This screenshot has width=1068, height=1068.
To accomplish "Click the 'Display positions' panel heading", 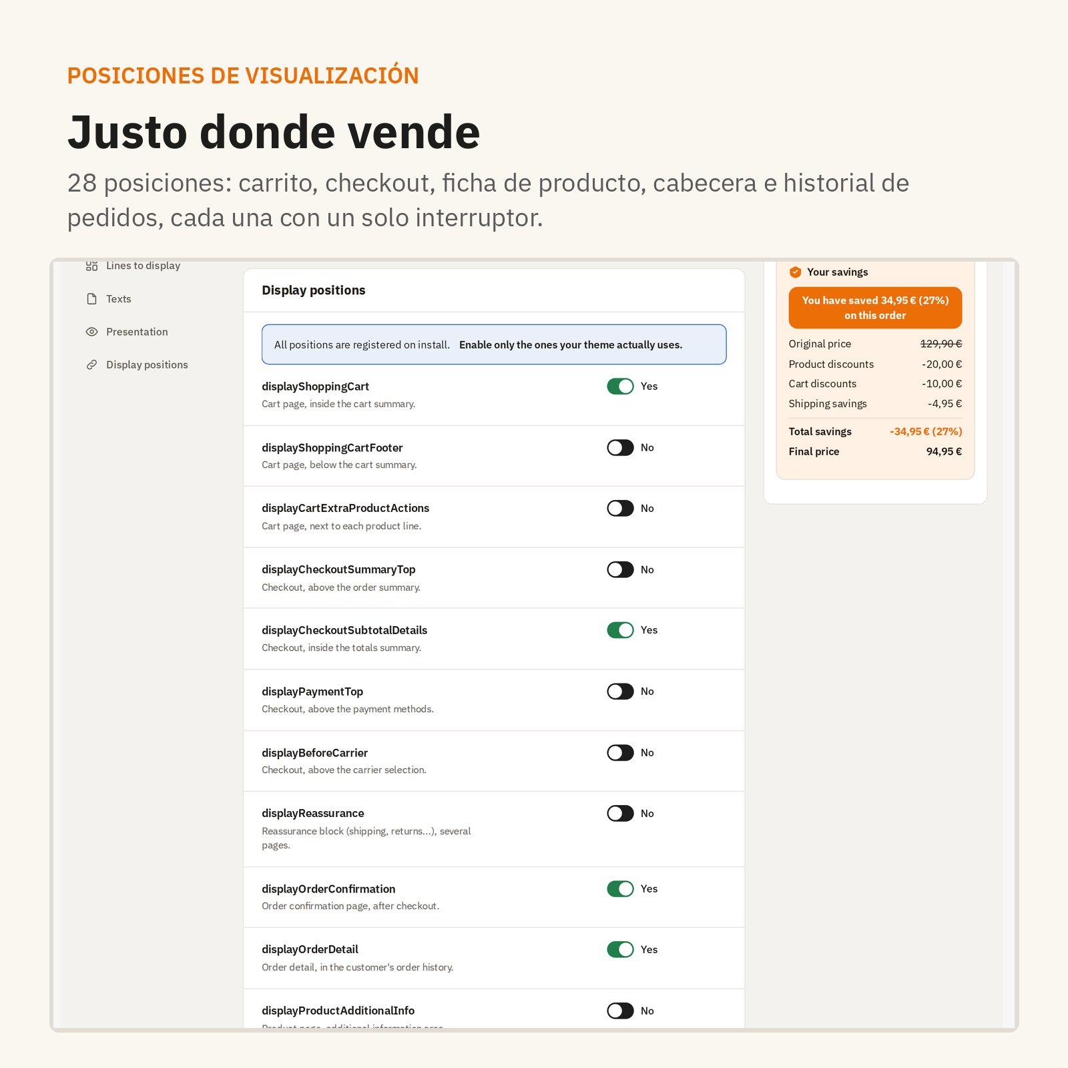I will pos(314,290).
